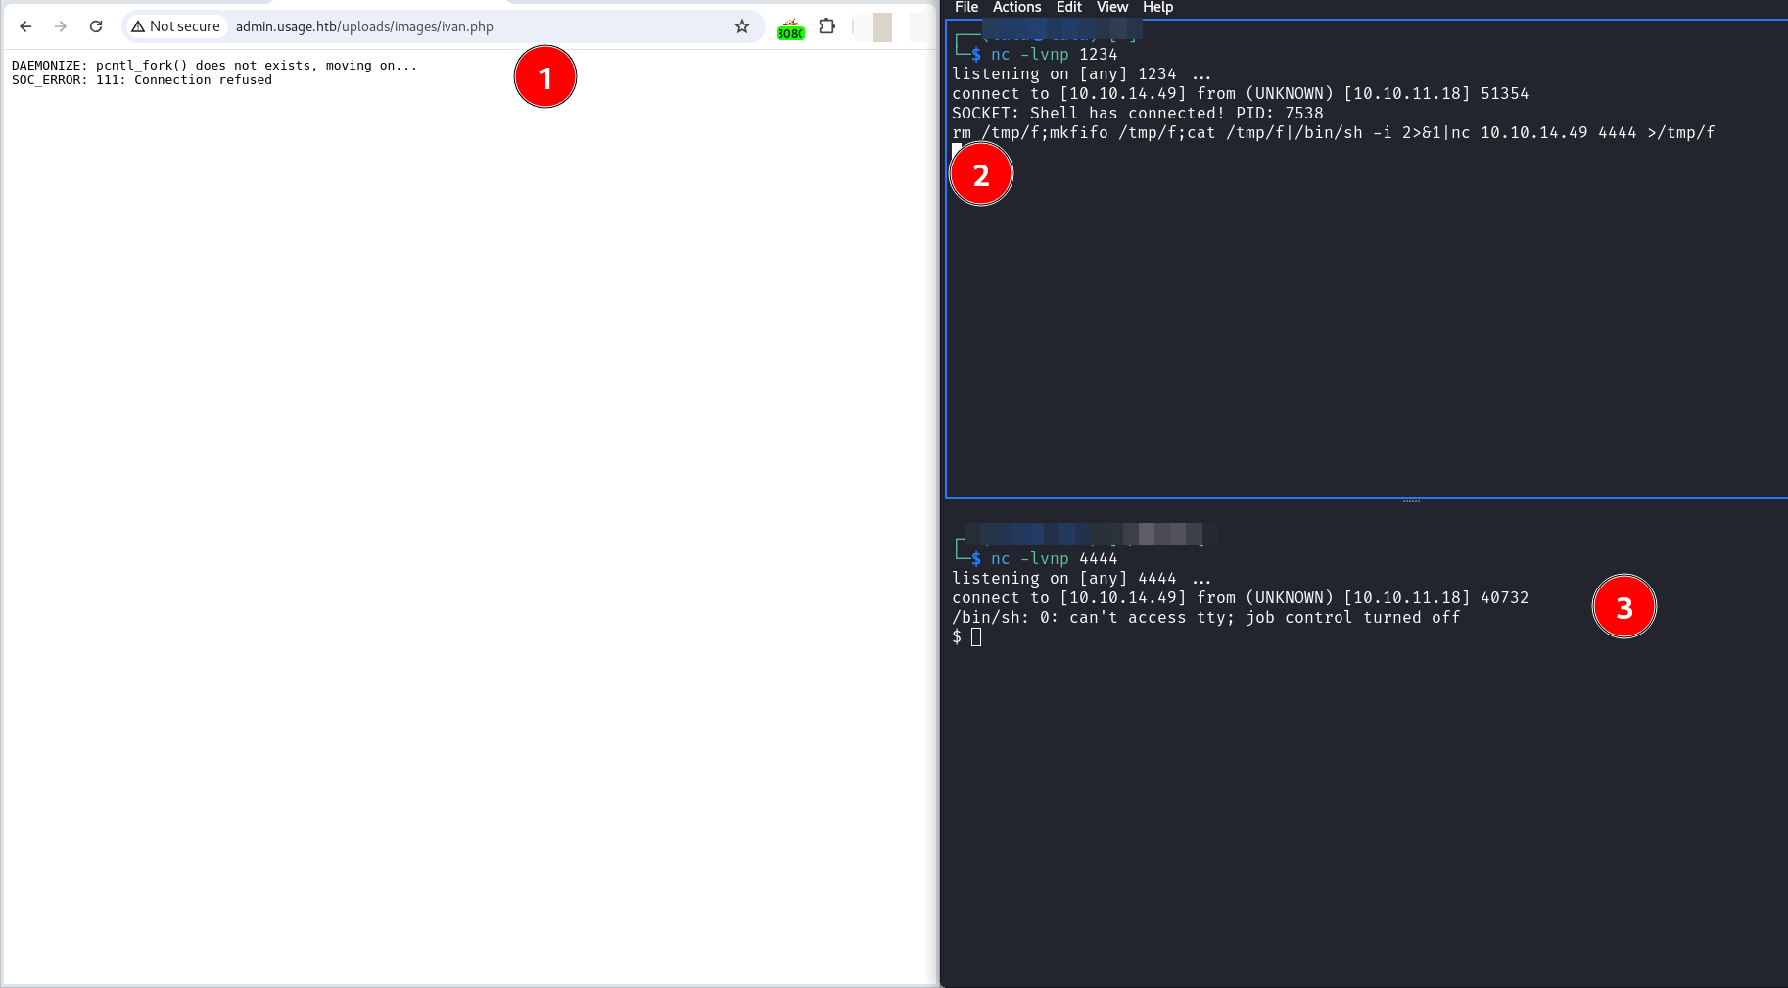Go forward in browser history
The width and height of the screenshot is (1788, 988).
pos(61,26)
